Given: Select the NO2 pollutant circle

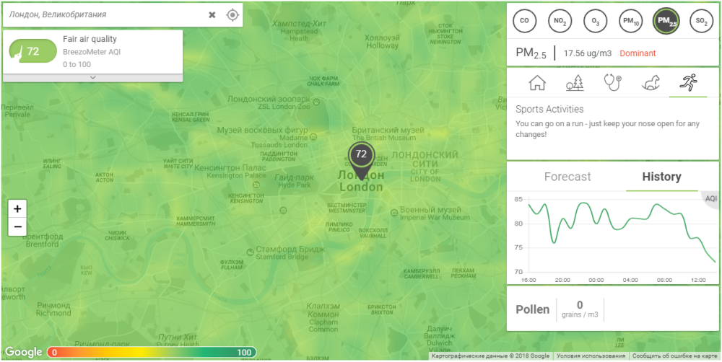Looking at the screenshot, I should click(x=560, y=22).
